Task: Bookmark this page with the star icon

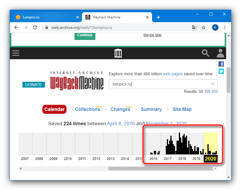Action: tap(204, 27)
